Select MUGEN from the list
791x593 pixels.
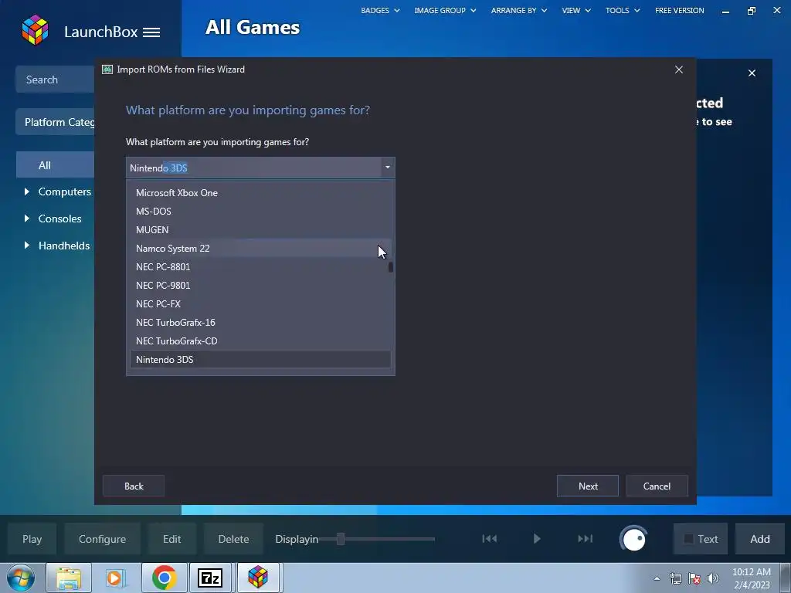(260, 230)
